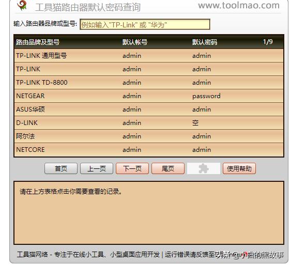Select the TP-LINK TD-8800 row
This screenshot has width=290, height=265.
coord(149,83)
